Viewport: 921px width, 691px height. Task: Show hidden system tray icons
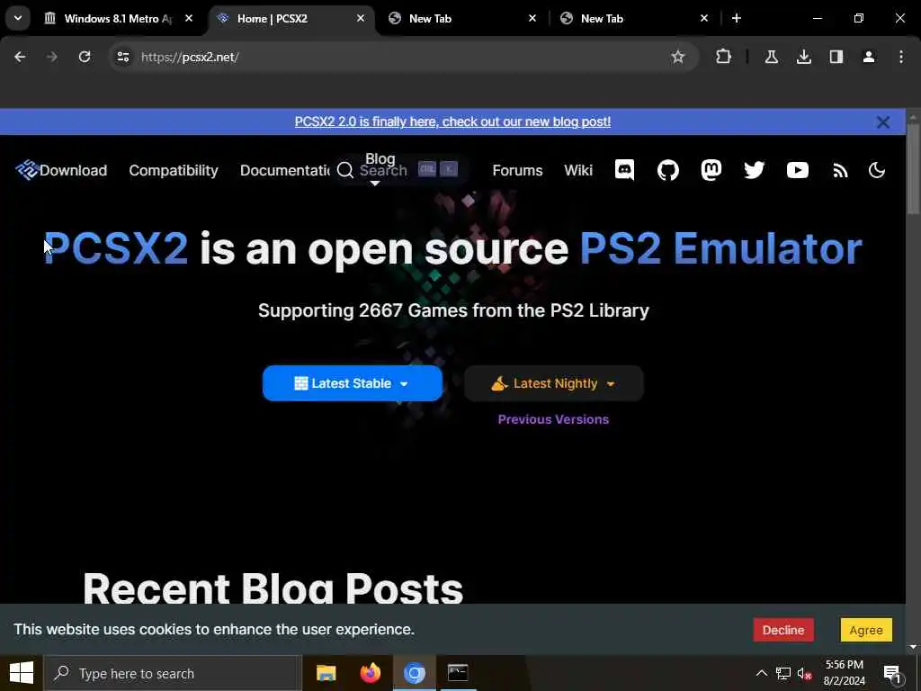coord(761,673)
